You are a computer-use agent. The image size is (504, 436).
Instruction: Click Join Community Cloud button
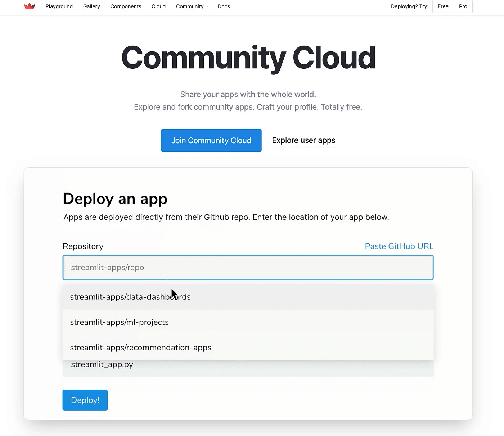coord(211,140)
